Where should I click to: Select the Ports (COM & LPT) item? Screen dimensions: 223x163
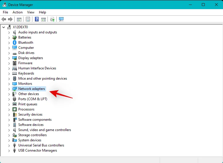[x=33, y=99]
